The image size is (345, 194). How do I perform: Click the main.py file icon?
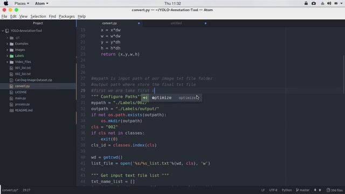coord(11,98)
